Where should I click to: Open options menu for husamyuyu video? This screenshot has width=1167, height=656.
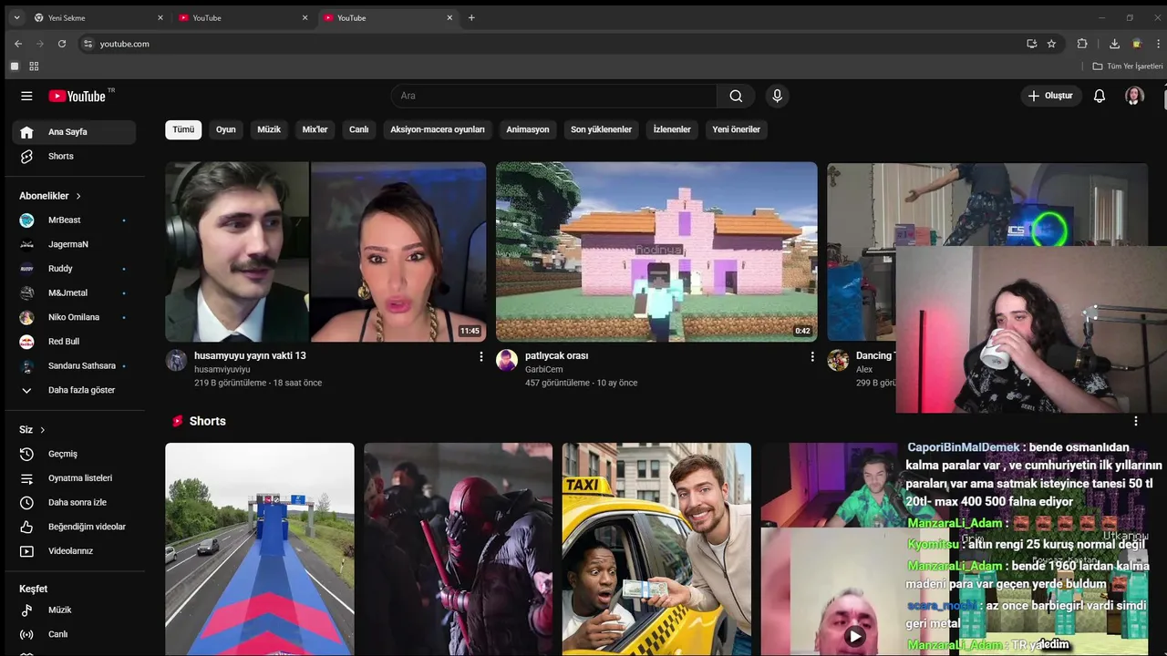tap(481, 356)
